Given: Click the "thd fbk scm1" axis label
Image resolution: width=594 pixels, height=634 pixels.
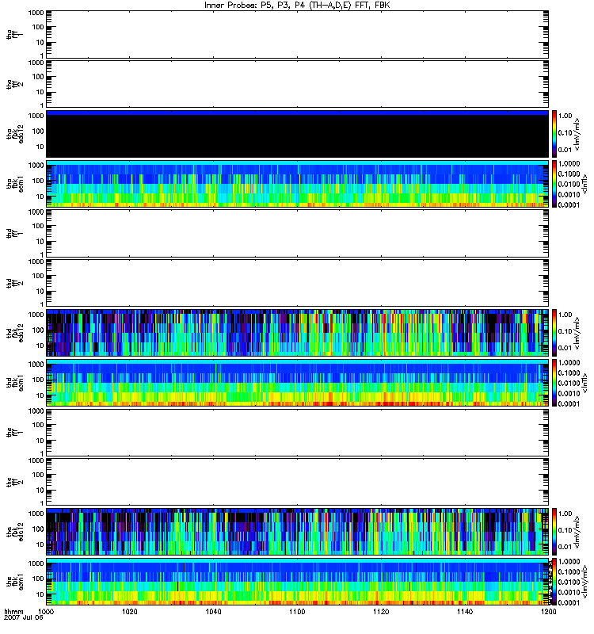Looking at the screenshot, I should click(x=14, y=383).
